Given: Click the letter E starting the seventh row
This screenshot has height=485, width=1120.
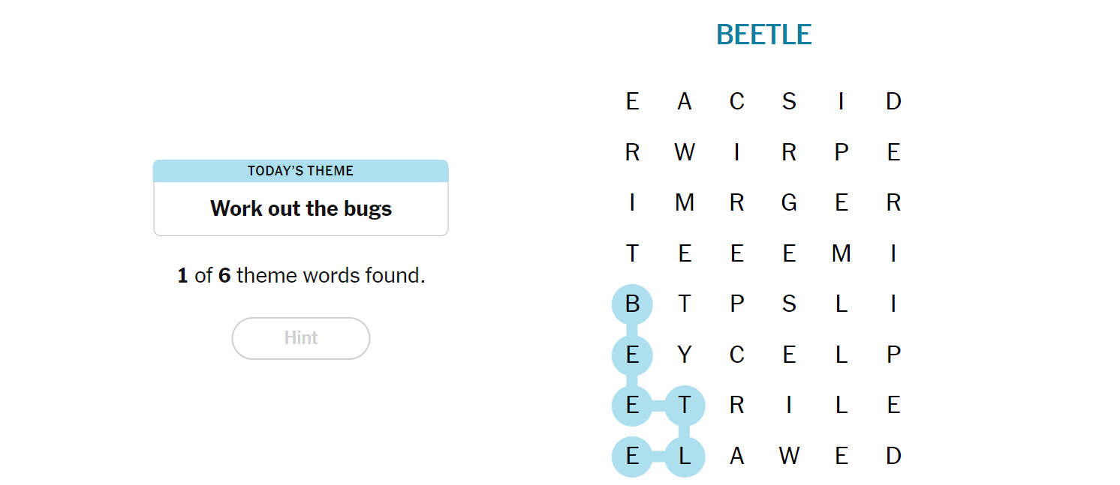Looking at the screenshot, I should tap(632, 405).
